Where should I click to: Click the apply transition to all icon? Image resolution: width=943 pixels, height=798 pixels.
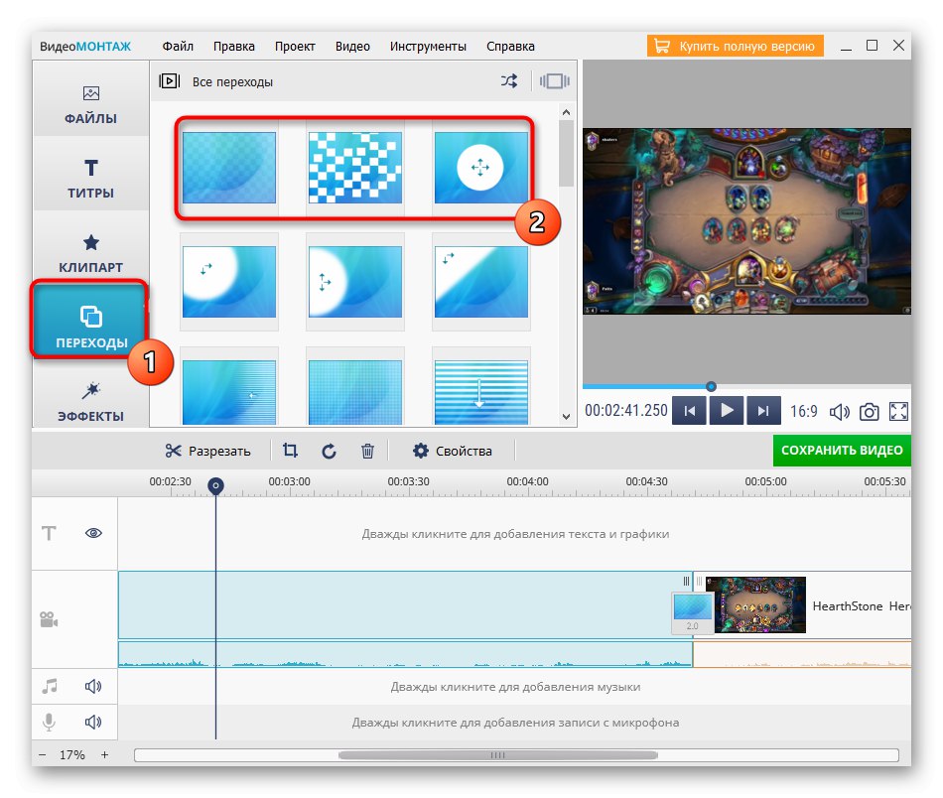pyautogui.click(x=555, y=81)
